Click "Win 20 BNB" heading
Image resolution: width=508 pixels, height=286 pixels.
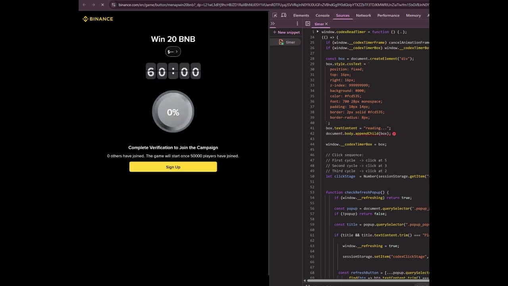point(173,39)
